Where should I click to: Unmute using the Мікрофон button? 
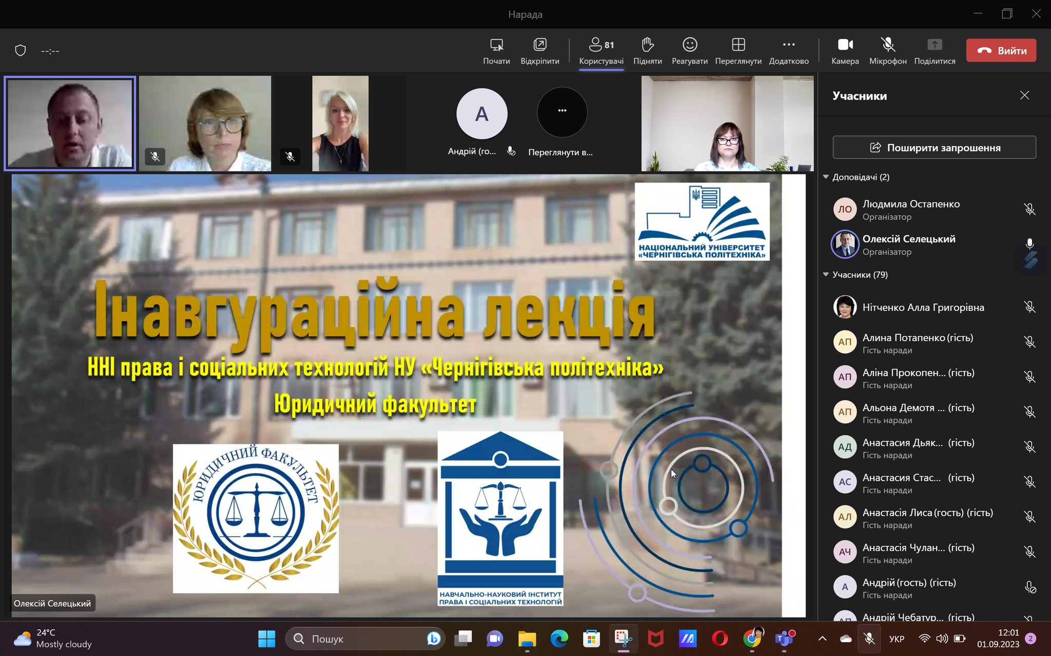(888, 51)
